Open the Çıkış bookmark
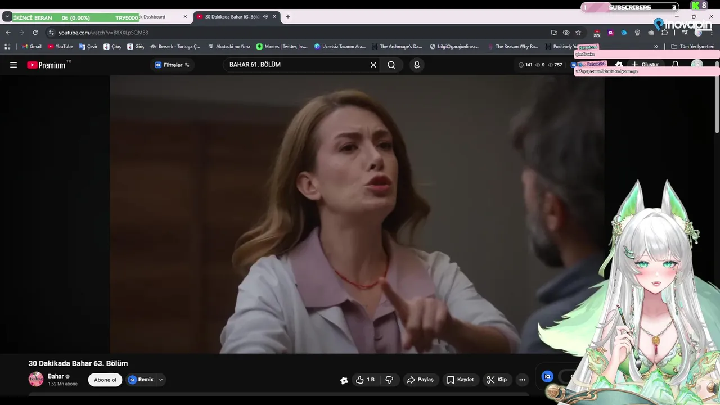Viewport: 720px width, 405px height. tap(112, 47)
